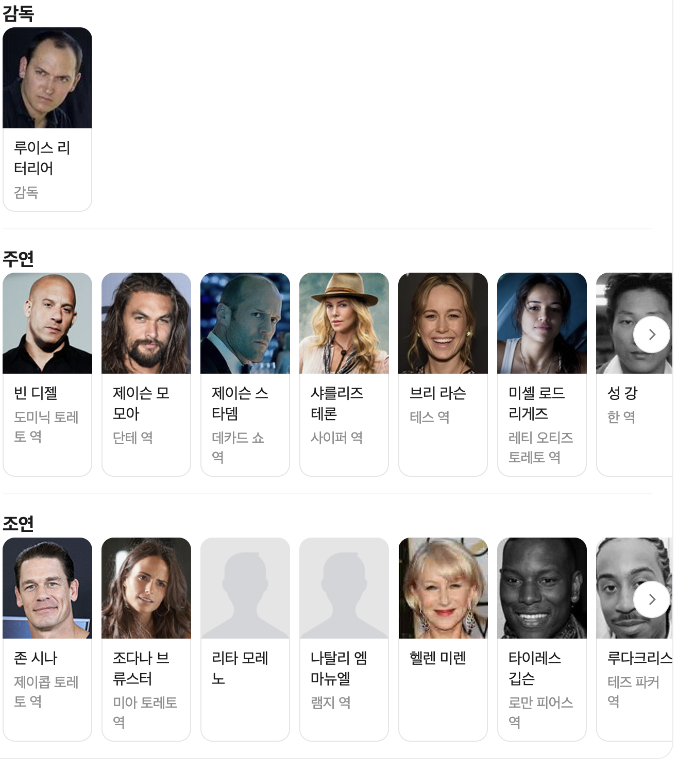Select 나탈리 엠마뉴엘 placeholder avatar
The height and width of the screenshot is (769, 678).
[344, 588]
